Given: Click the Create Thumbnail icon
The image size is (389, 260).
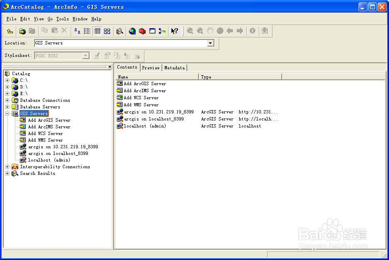Looking at the screenshot, I should click(265, 31).
